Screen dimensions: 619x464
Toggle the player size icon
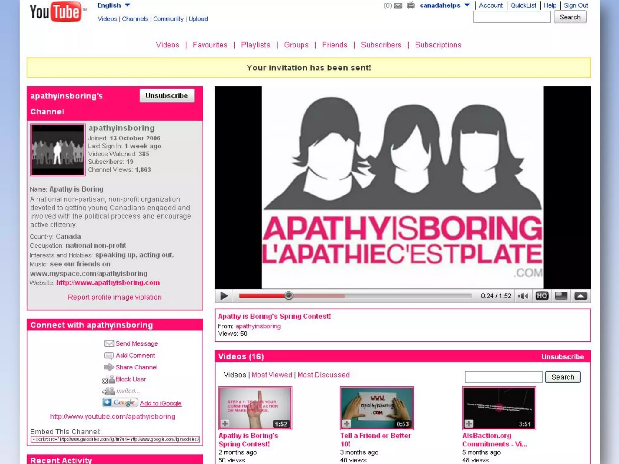click(561, 296)
